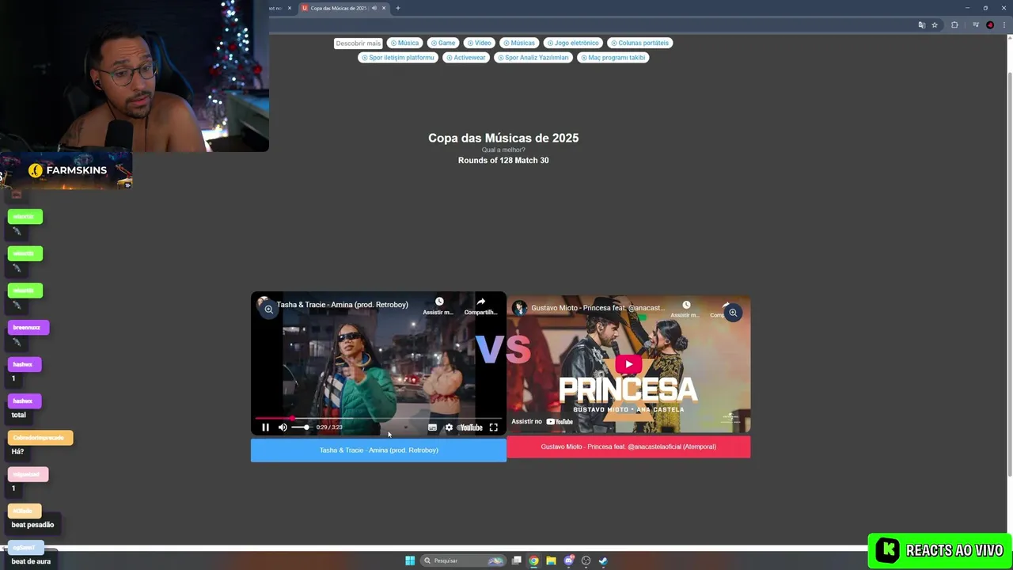The image size is (1013, 570).
Task: Open 'Assistir no YouTube' on Princesa video
Action: (542, 421)
